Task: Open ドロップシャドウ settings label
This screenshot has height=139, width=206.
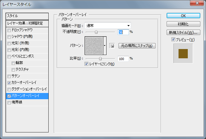Action: [x=22, y=30]
